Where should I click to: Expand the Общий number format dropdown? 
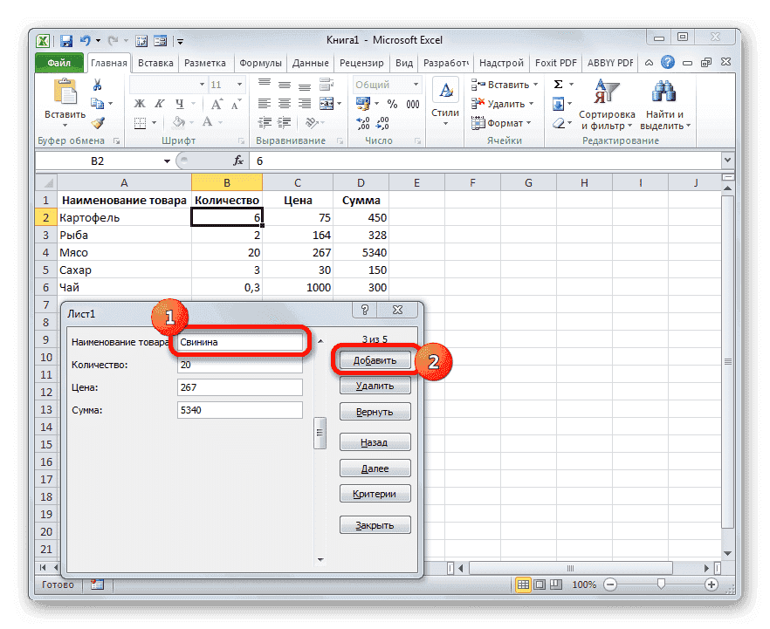[x=416, y=84]
